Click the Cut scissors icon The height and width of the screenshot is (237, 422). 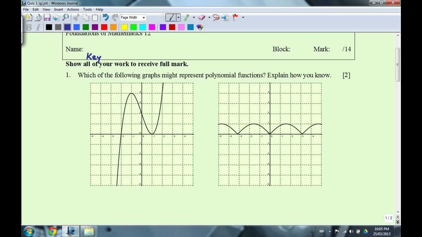pos(76,17)
